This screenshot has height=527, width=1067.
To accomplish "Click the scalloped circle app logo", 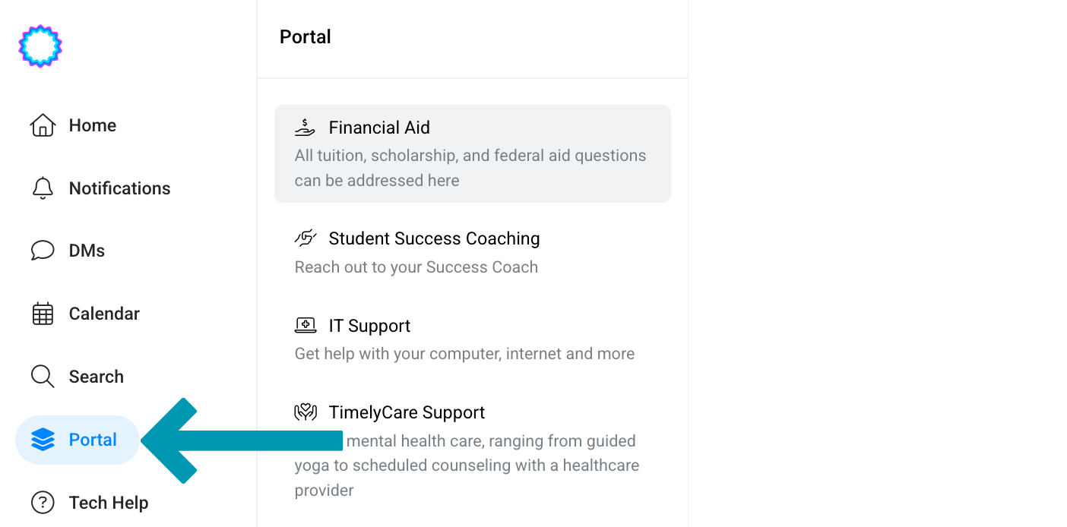I will click(x=40, y=46).
